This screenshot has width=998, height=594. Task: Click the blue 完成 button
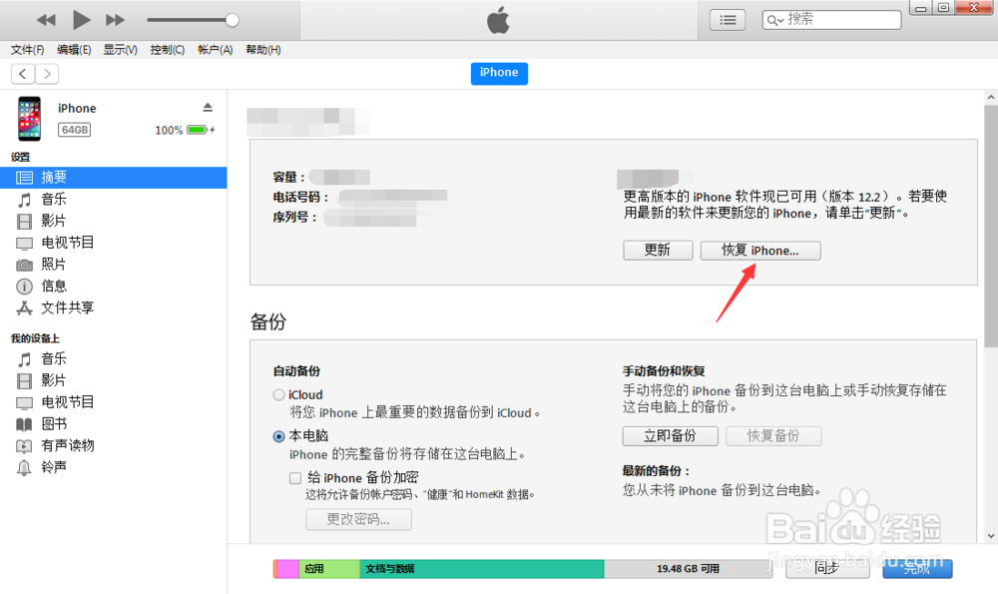click(x=917, y=568)
